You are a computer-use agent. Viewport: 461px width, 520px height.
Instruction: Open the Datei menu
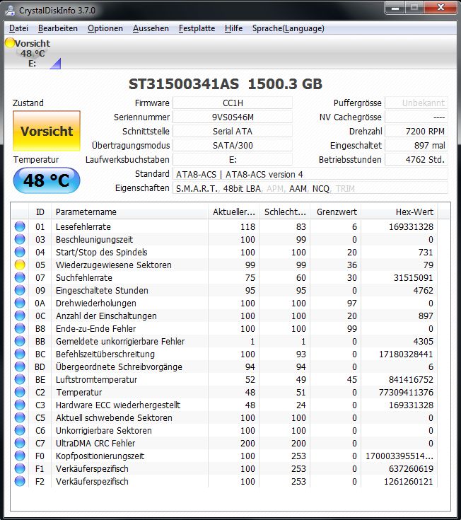[x=18, y=28]
